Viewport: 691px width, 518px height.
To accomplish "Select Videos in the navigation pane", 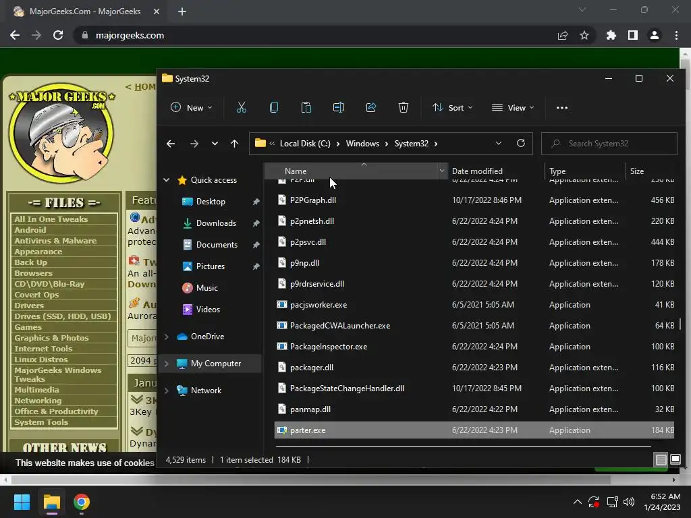I will click(208, 309).
